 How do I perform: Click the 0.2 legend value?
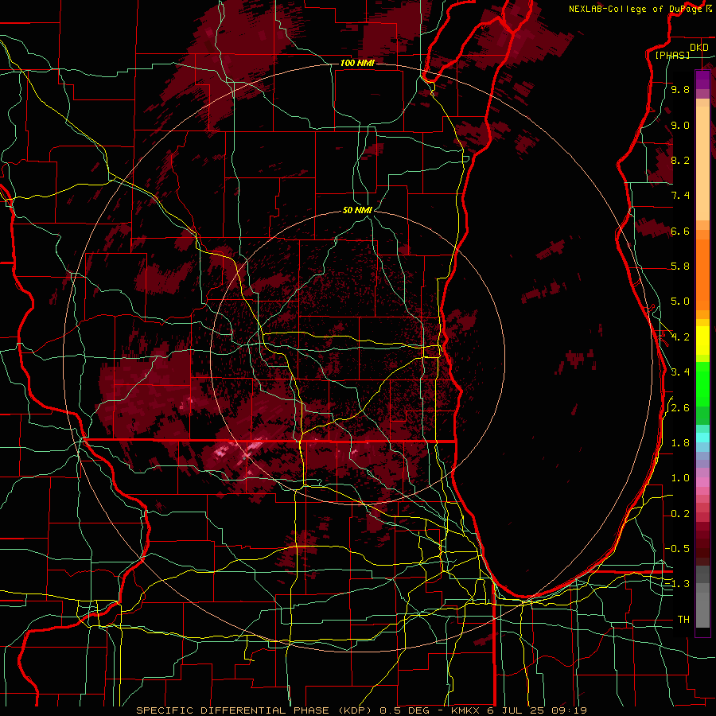pyautogui.click(x=680, y=513)
